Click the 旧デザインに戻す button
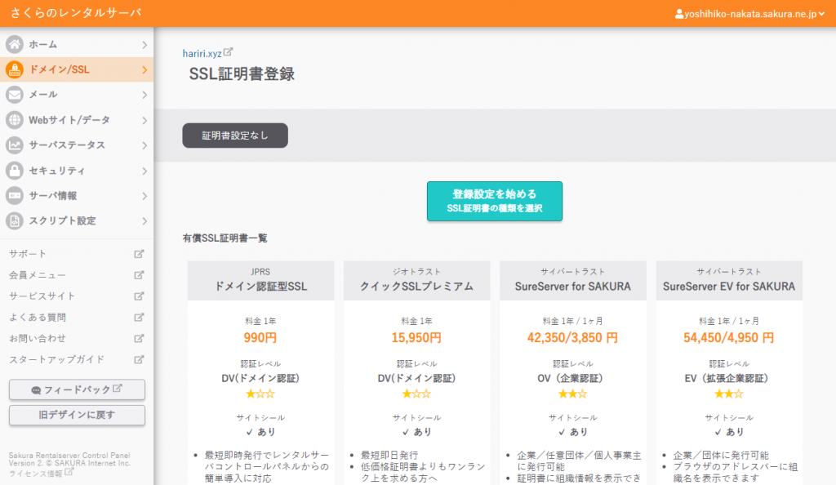Image resolution: width=836 pixels, height=485 pixels. (77, 415)
